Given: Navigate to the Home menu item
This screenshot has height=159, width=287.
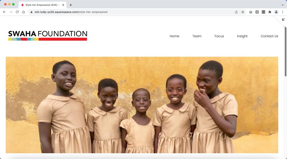Looking at the screenshot, I should click(x=174, y=36).
